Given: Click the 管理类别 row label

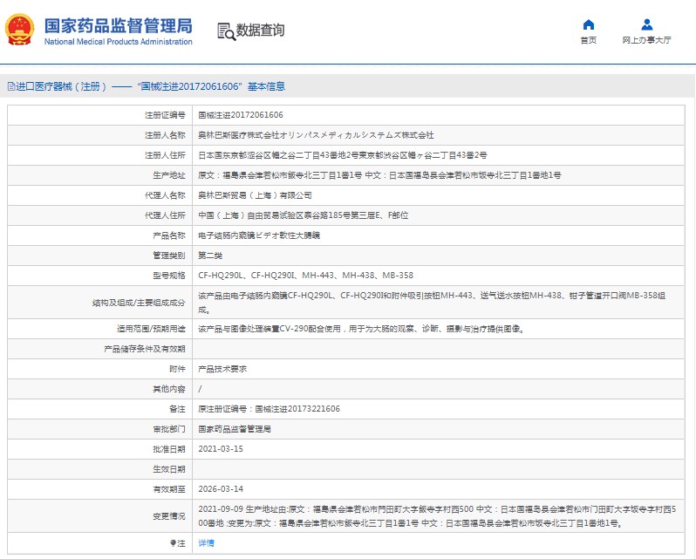Looking at the screenshot, I should (168, 256).
